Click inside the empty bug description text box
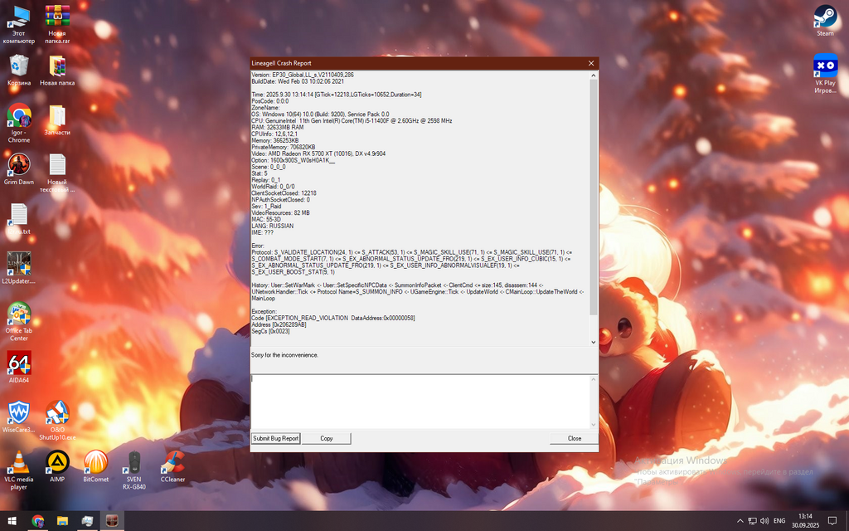The height and width of the screenshot is (531, 849). [x=421, y=402]
